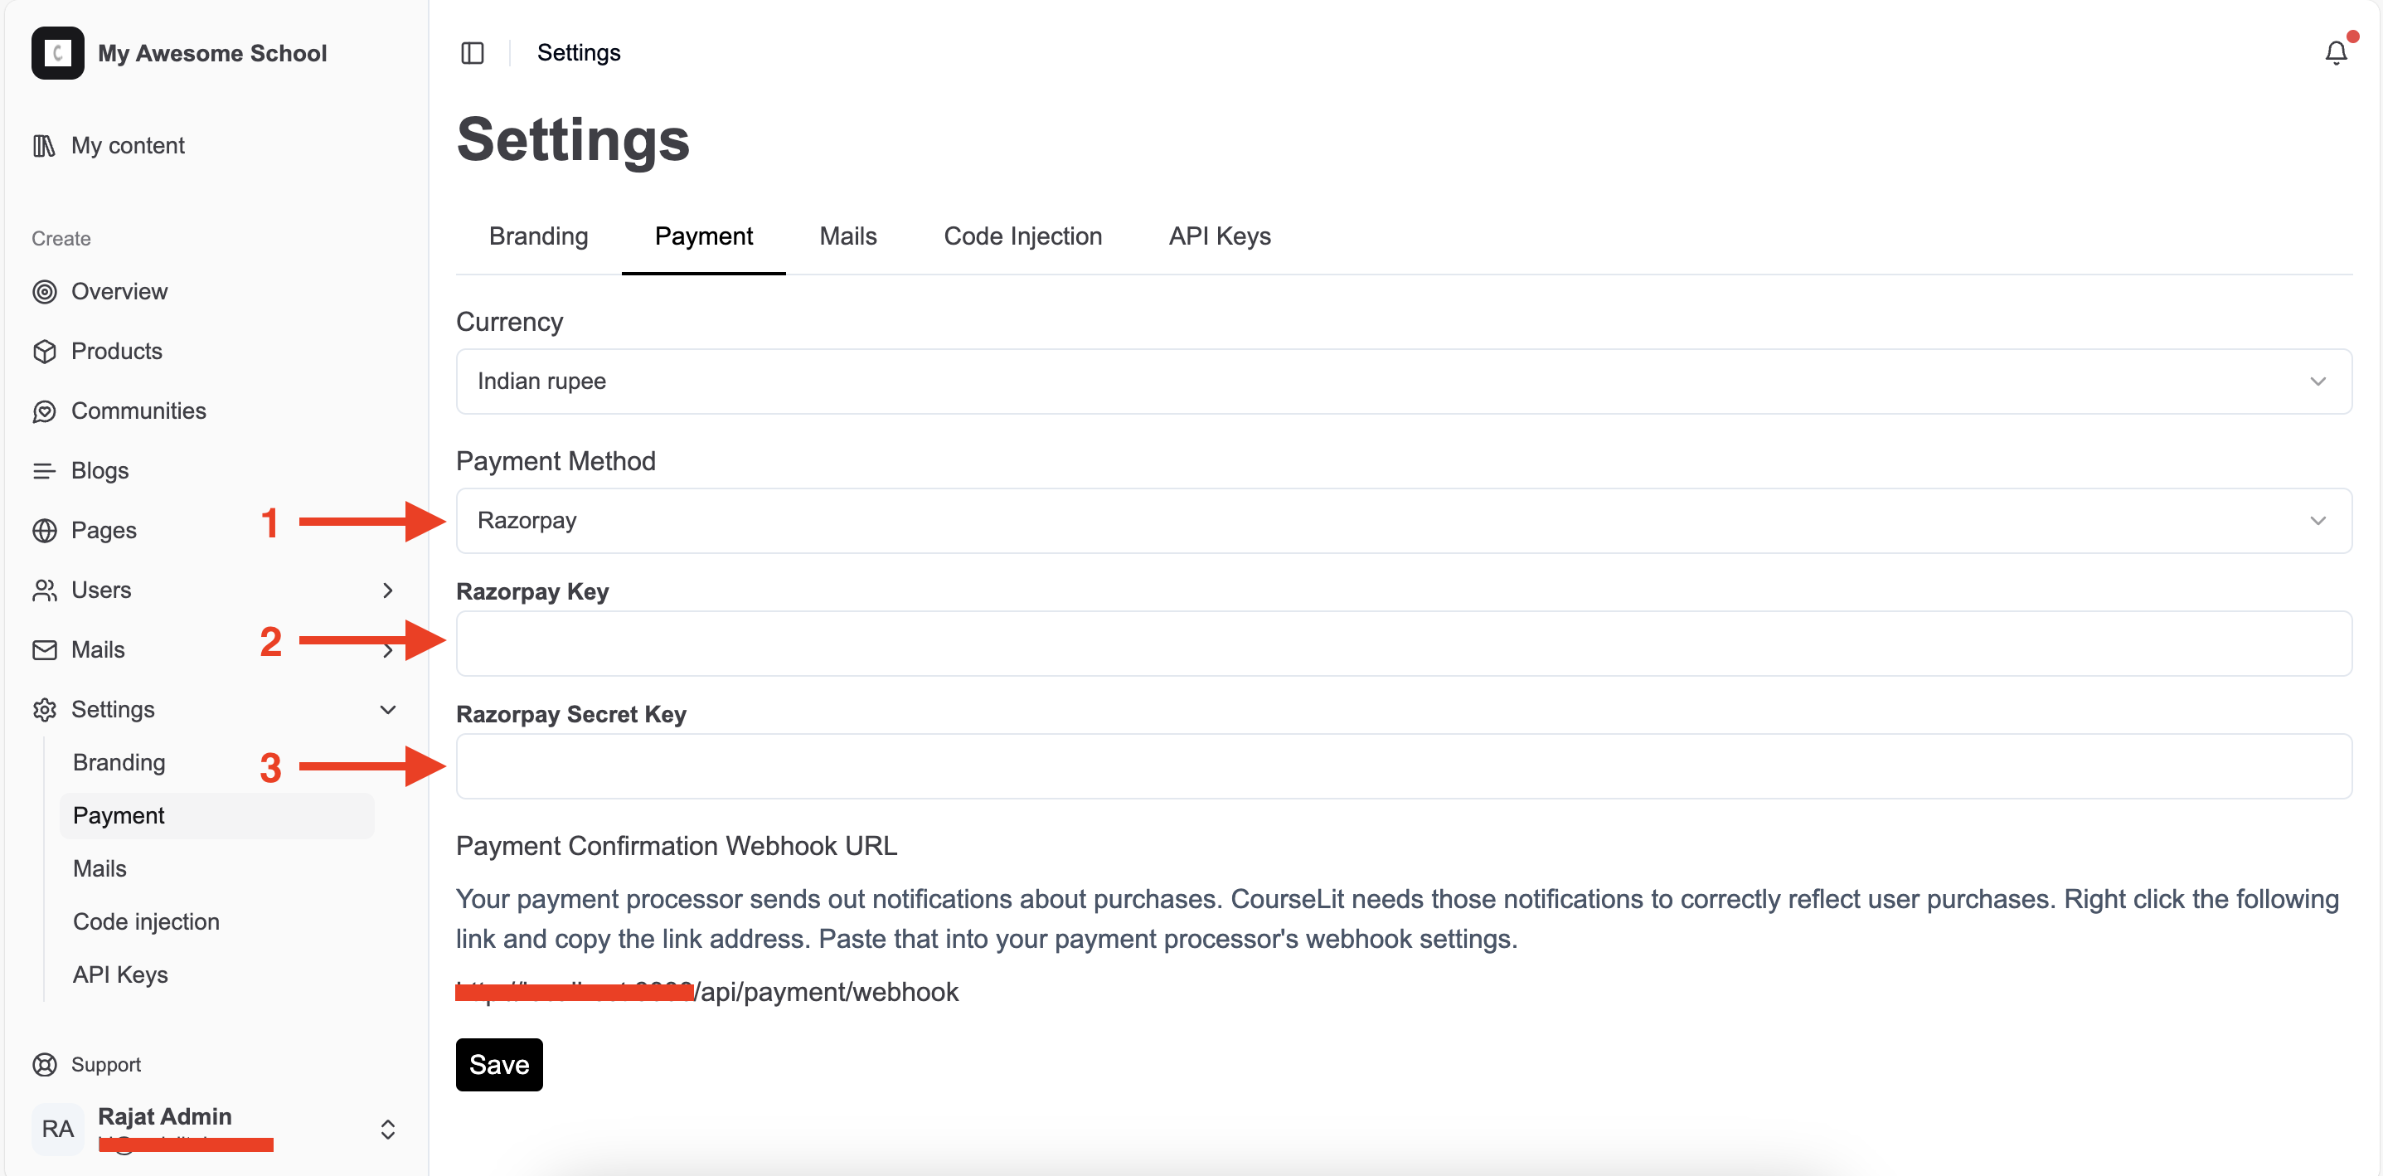Click the Communities sidebar icon
The image size is (2383, 1176).
click(46, 411)
